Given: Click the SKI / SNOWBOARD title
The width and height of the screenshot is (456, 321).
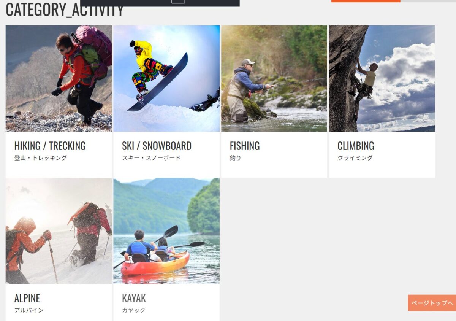Looking at the screenshot, I should click(157, 146).
